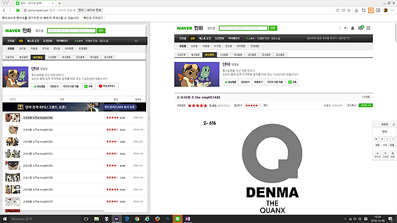Viewport: 397px width, 223px height.
Task: Click the screen capture crop icon
Action: tap(364, 10)
